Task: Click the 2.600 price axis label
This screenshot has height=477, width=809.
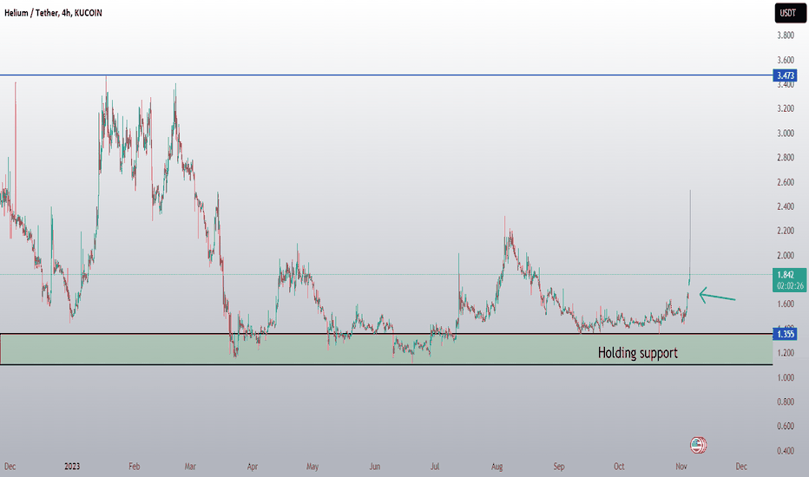Action: (x=786, y=182)
